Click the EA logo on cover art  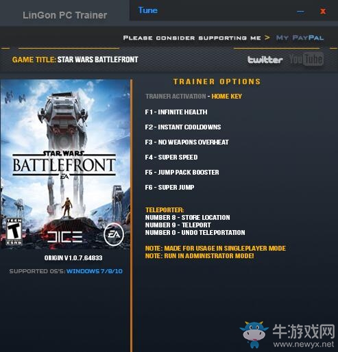114,234
